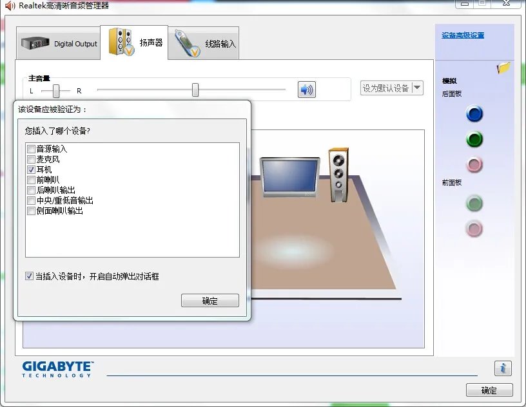Enable the 麦克风 (microphone) checkbox
Image resolution: width=526 pixels, height=407 pixels.
pyautogui.click(x=30, y=160)
